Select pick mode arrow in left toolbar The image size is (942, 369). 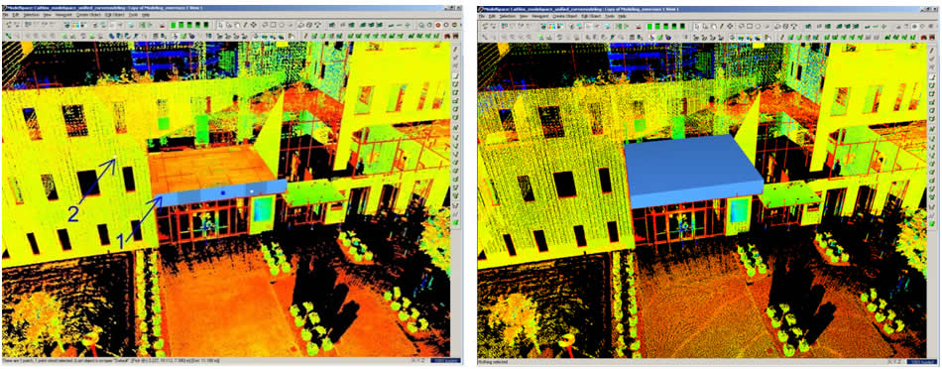tap(220, 25)
